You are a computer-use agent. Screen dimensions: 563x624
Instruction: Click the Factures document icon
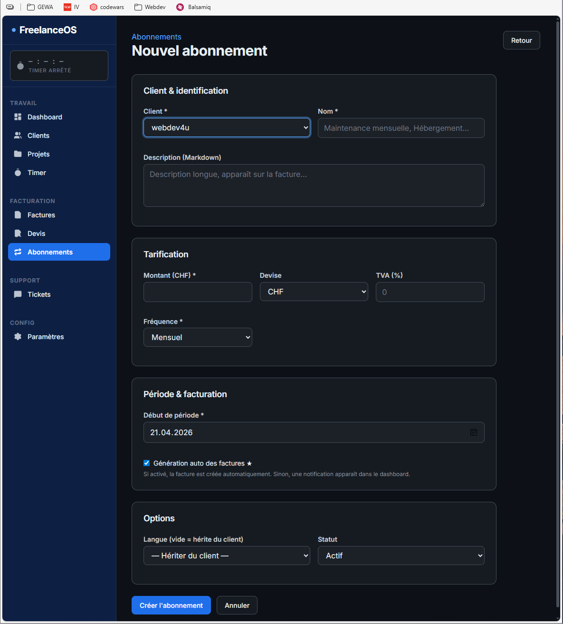[18, 215]
